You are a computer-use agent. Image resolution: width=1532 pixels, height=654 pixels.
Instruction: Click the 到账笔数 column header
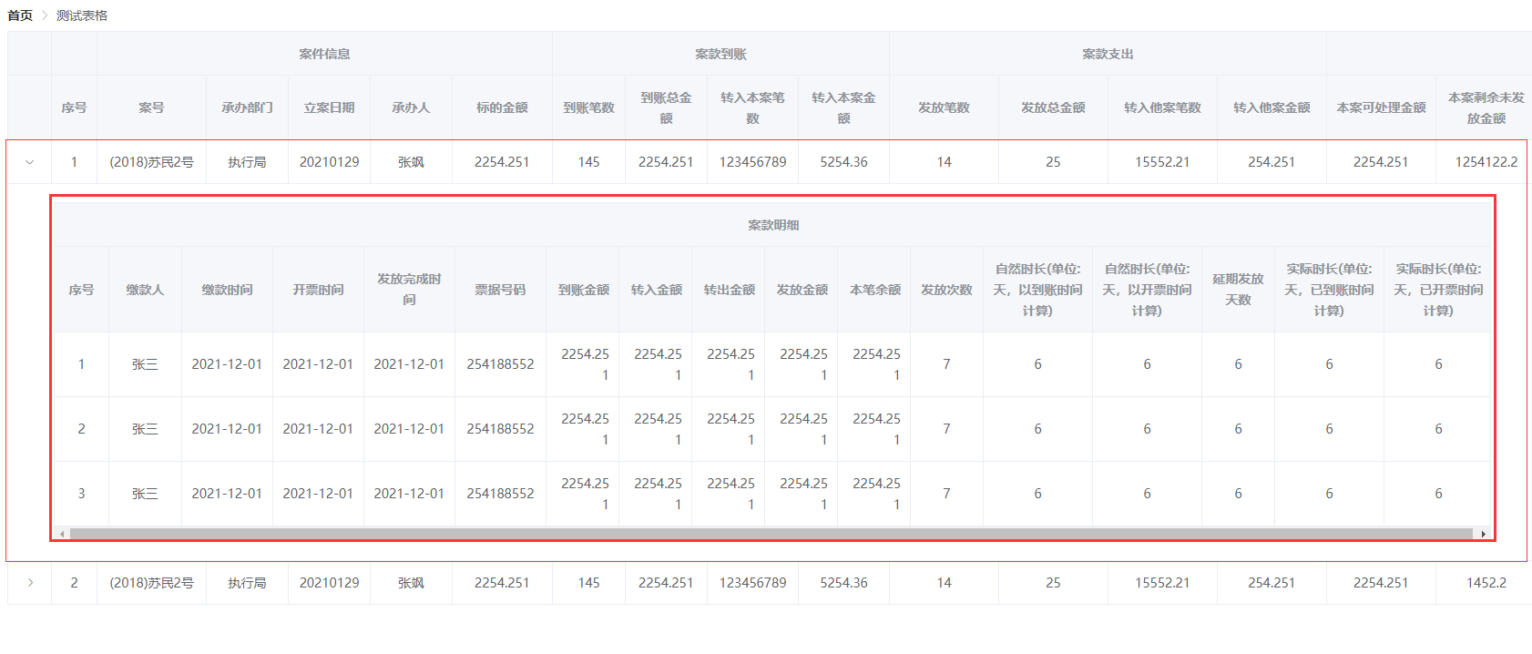[x=588, y=107]
